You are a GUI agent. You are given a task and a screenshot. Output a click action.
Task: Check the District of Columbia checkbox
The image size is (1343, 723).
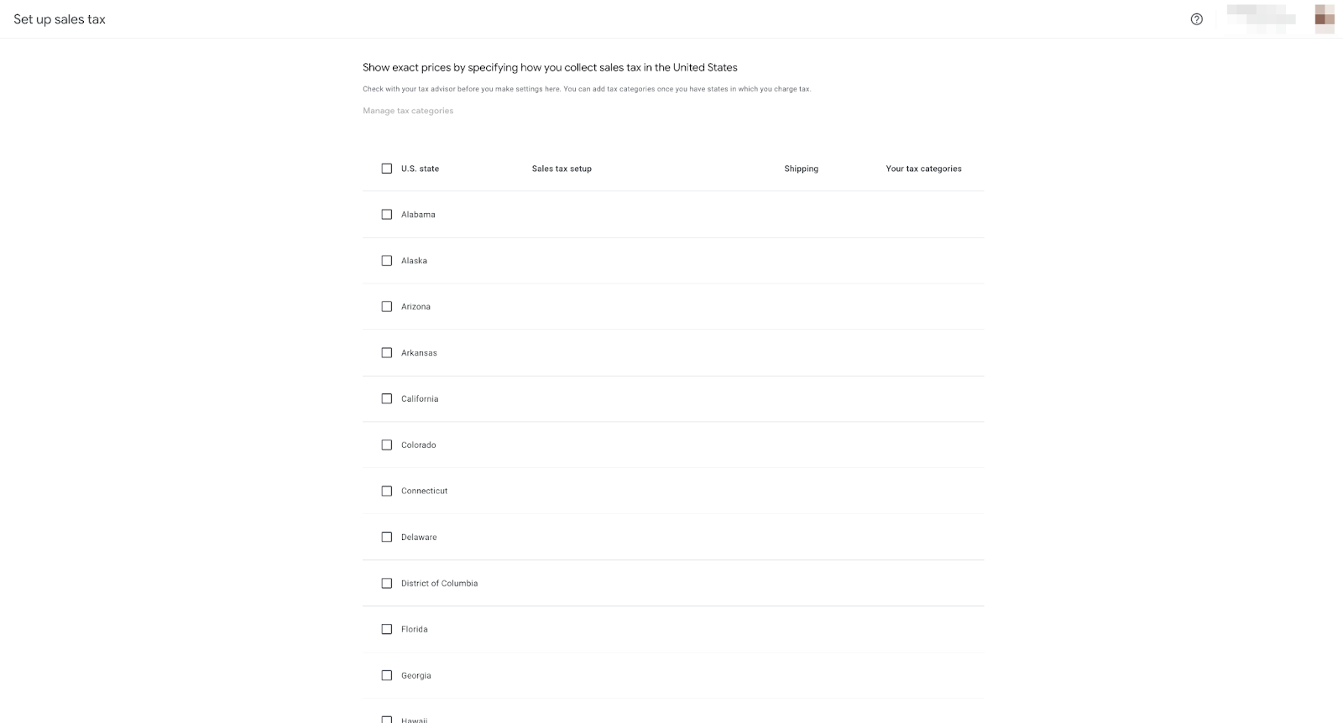(x=387, y=584)
